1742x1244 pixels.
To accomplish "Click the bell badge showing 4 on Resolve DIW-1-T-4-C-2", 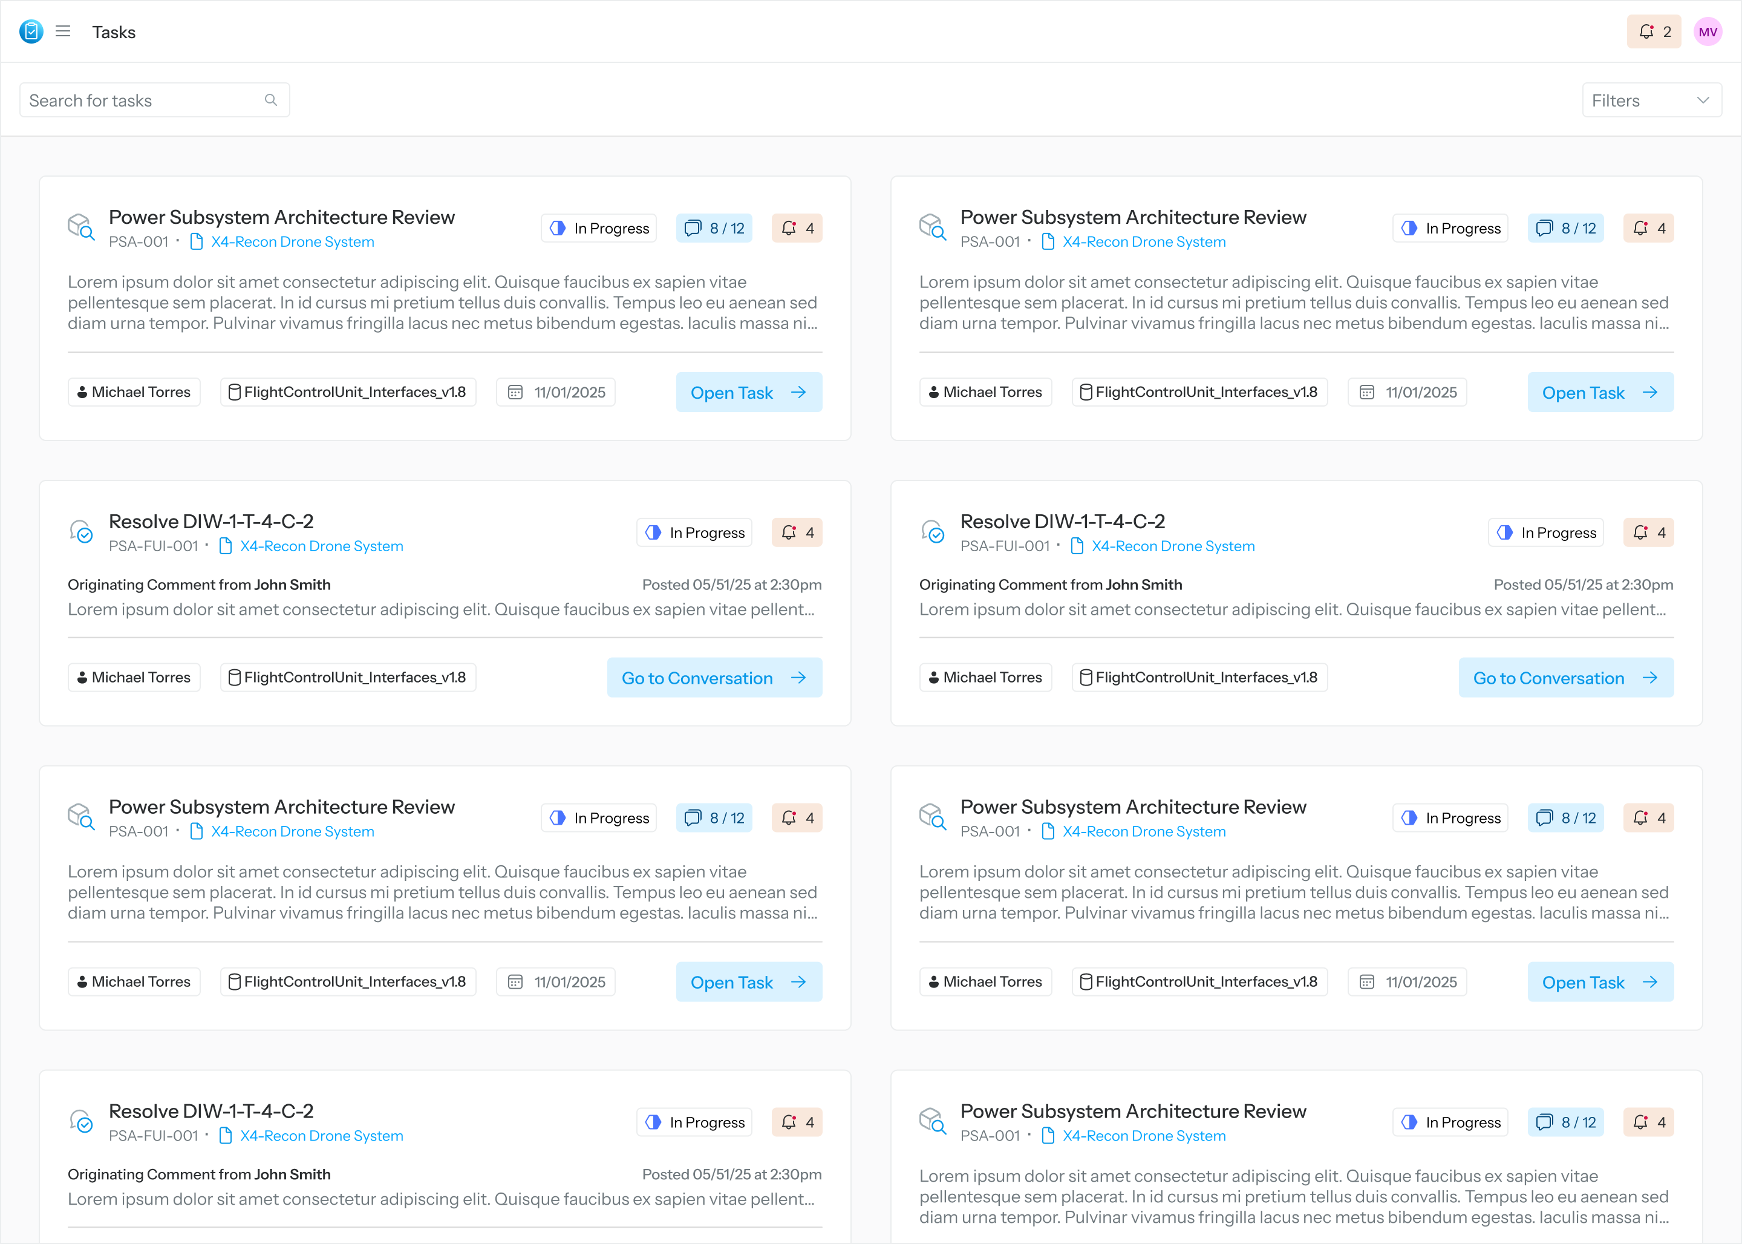I will [x=797, y=532].
